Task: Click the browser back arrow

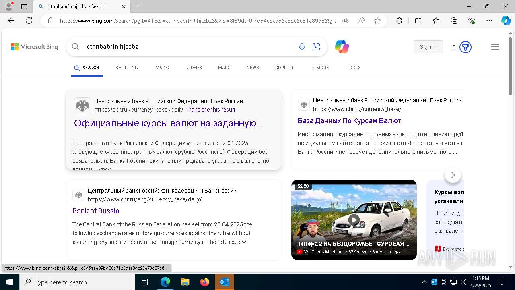Action: tap(11, 21)
